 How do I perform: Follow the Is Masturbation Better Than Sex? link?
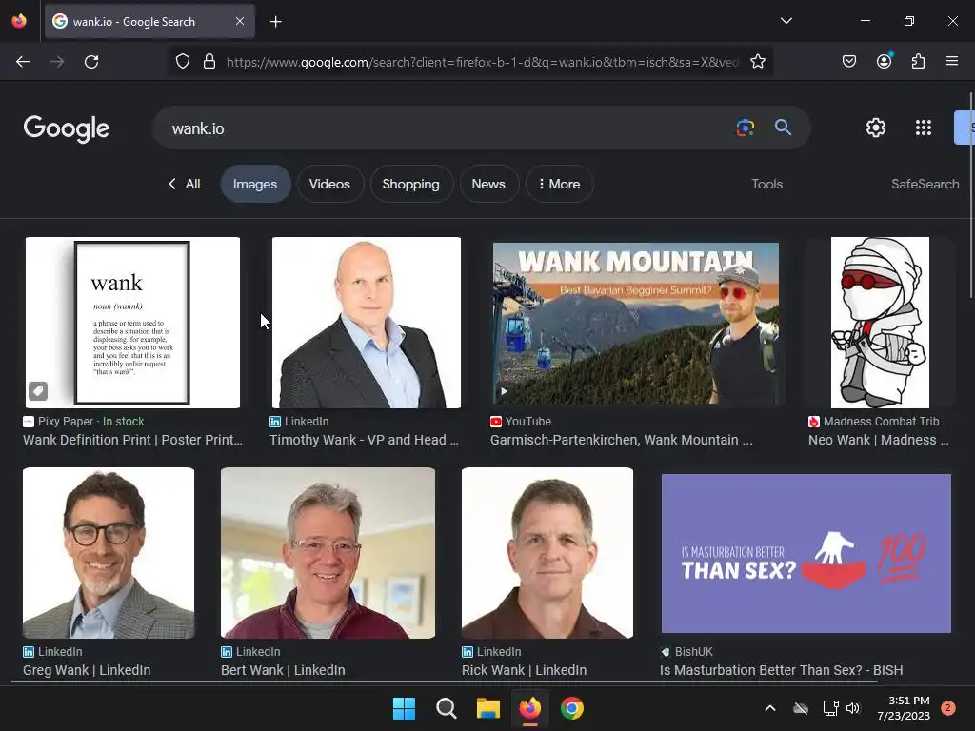[x=781, y=670]
